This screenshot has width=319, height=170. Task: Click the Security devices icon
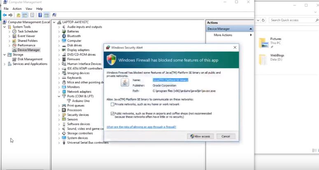[x=64, y=115]
